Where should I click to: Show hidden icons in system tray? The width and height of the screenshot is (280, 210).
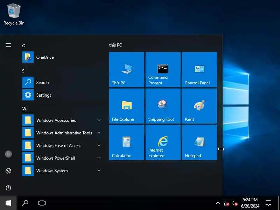[x=218, y=203]
